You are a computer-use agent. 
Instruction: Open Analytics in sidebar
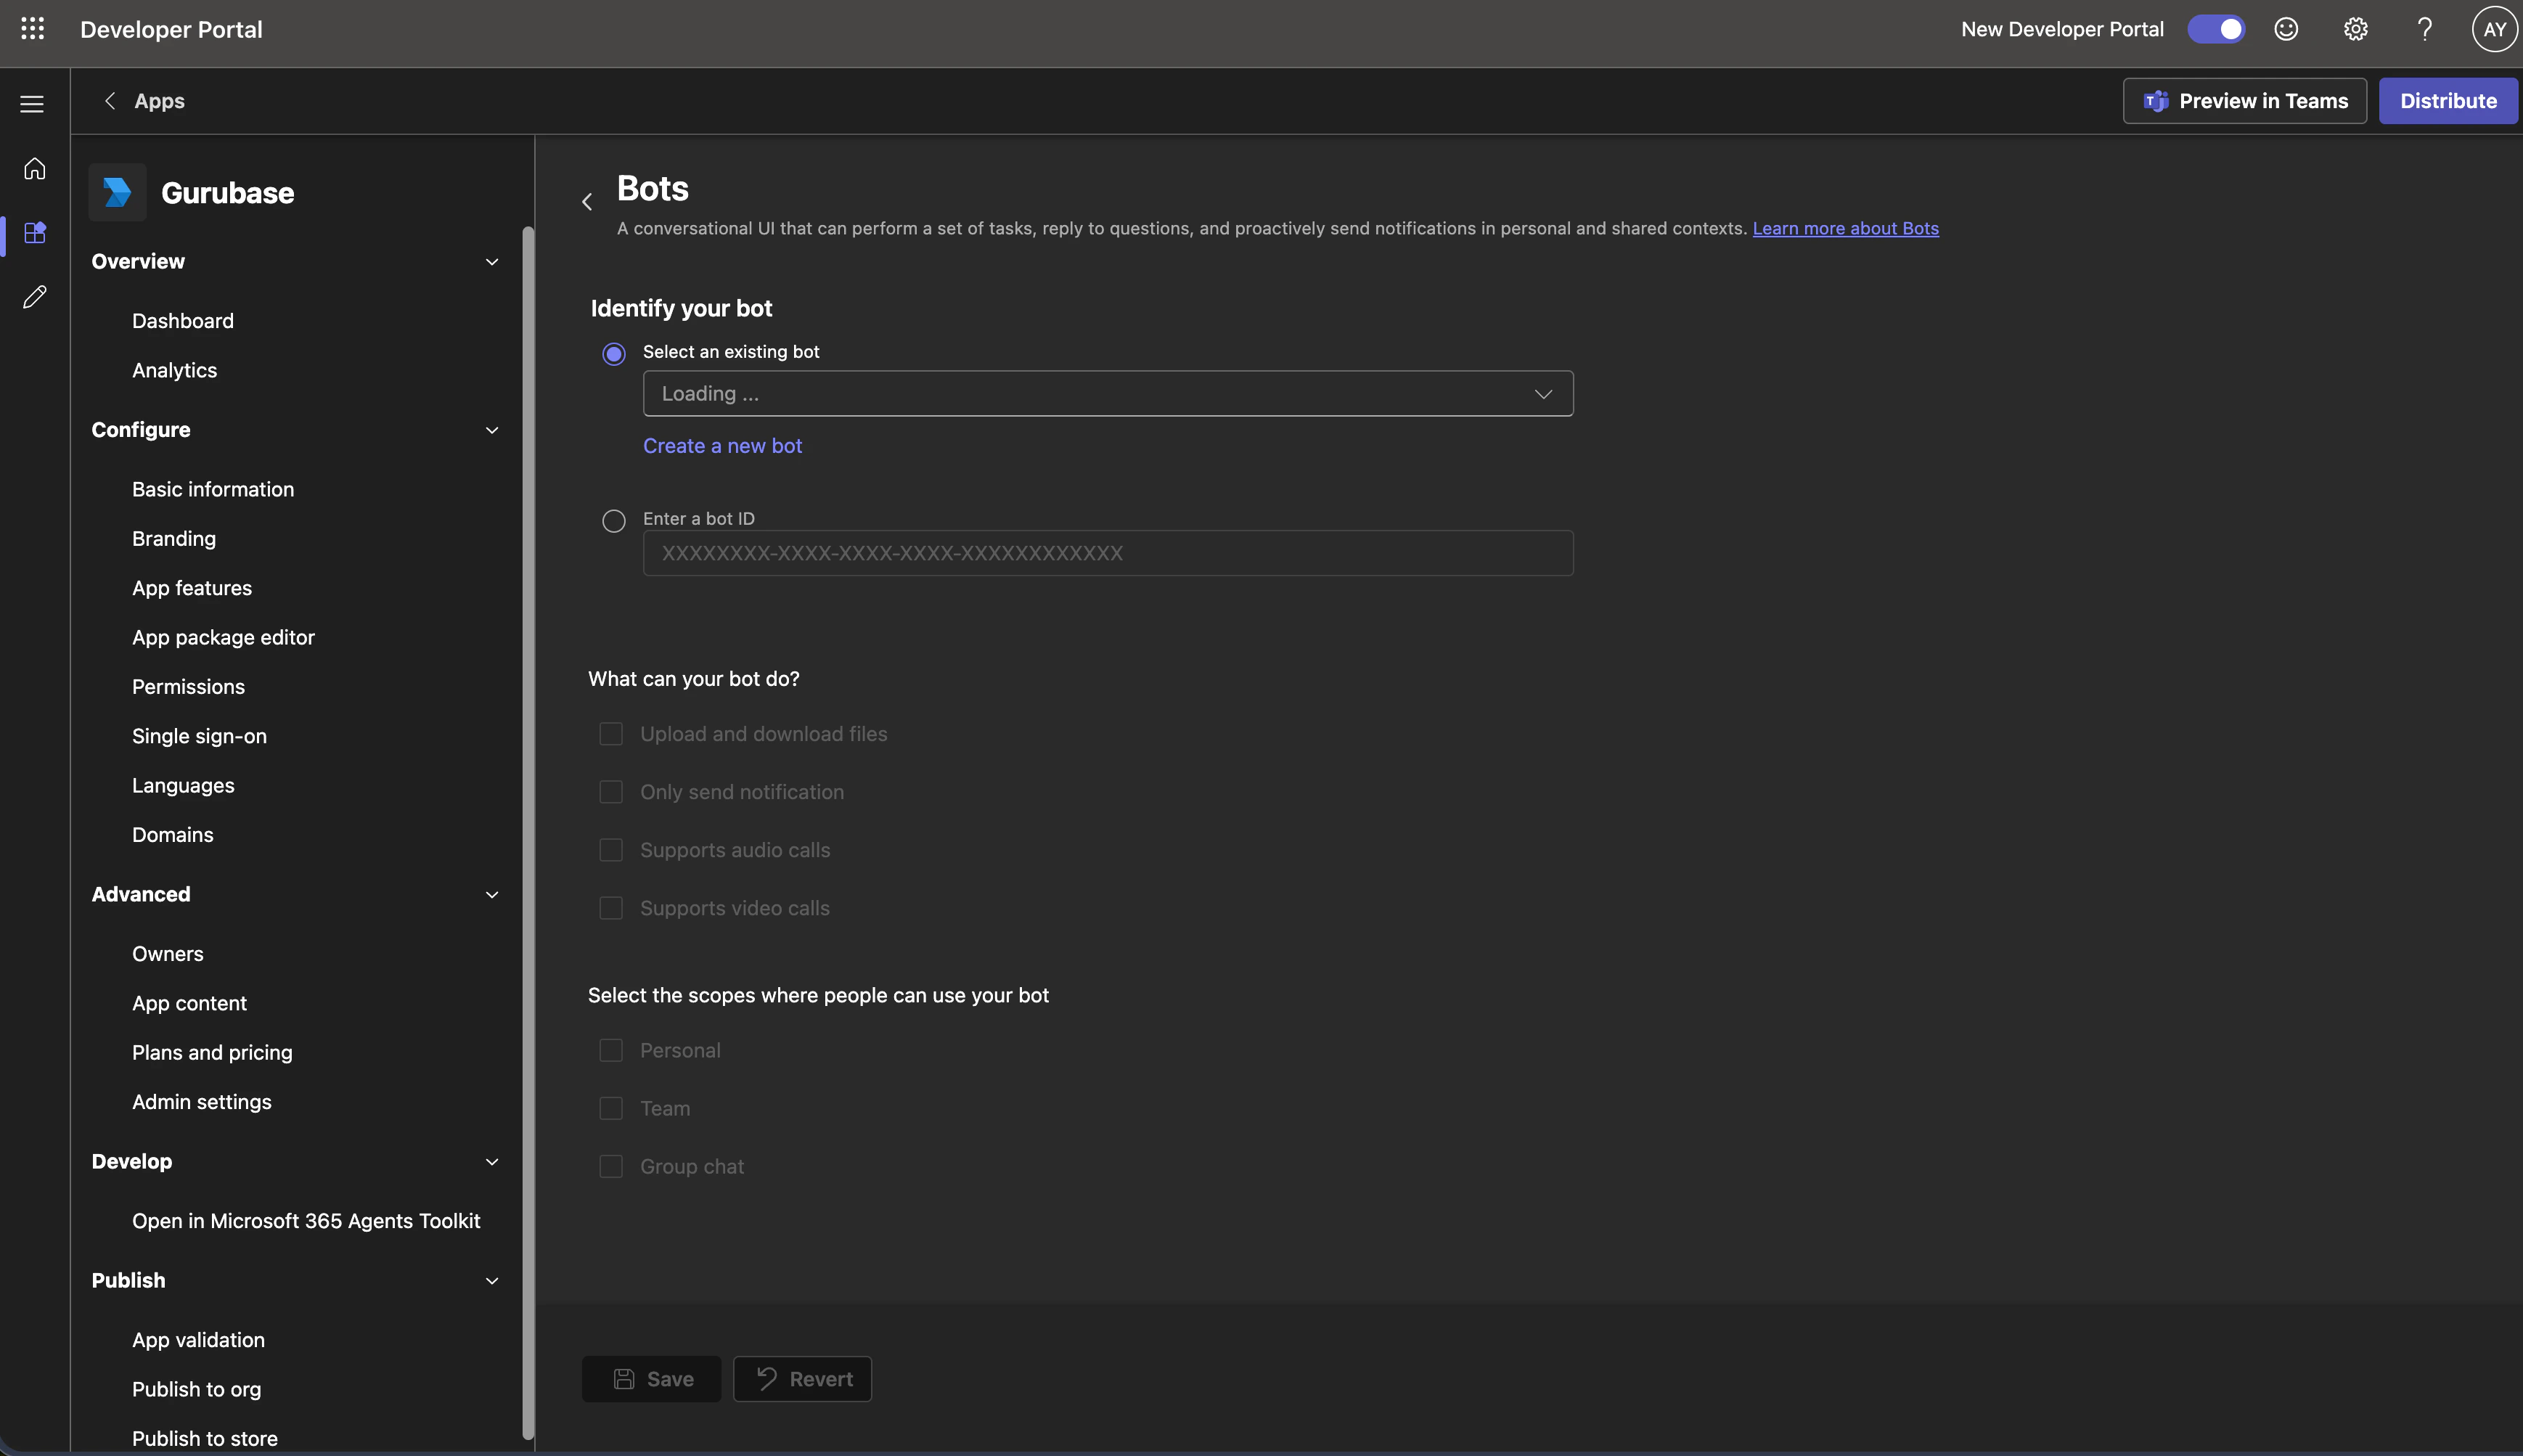click(174, 370)
